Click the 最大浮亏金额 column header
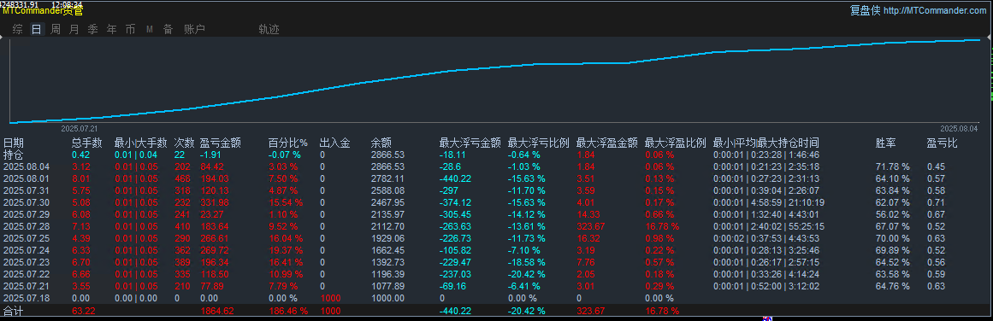 (470, 143)
